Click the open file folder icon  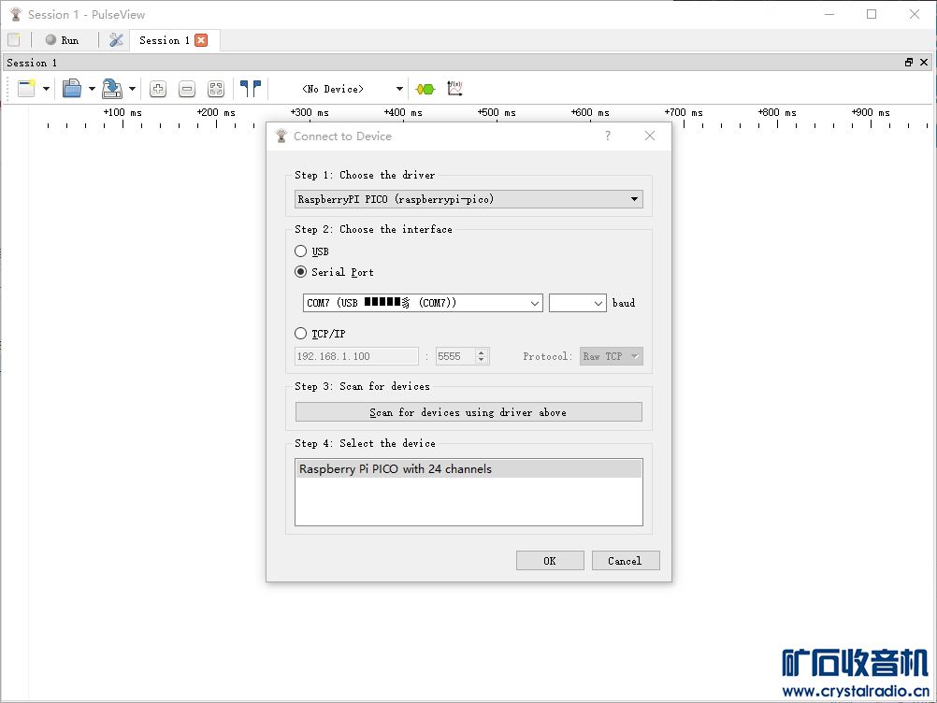coord(72,89)
